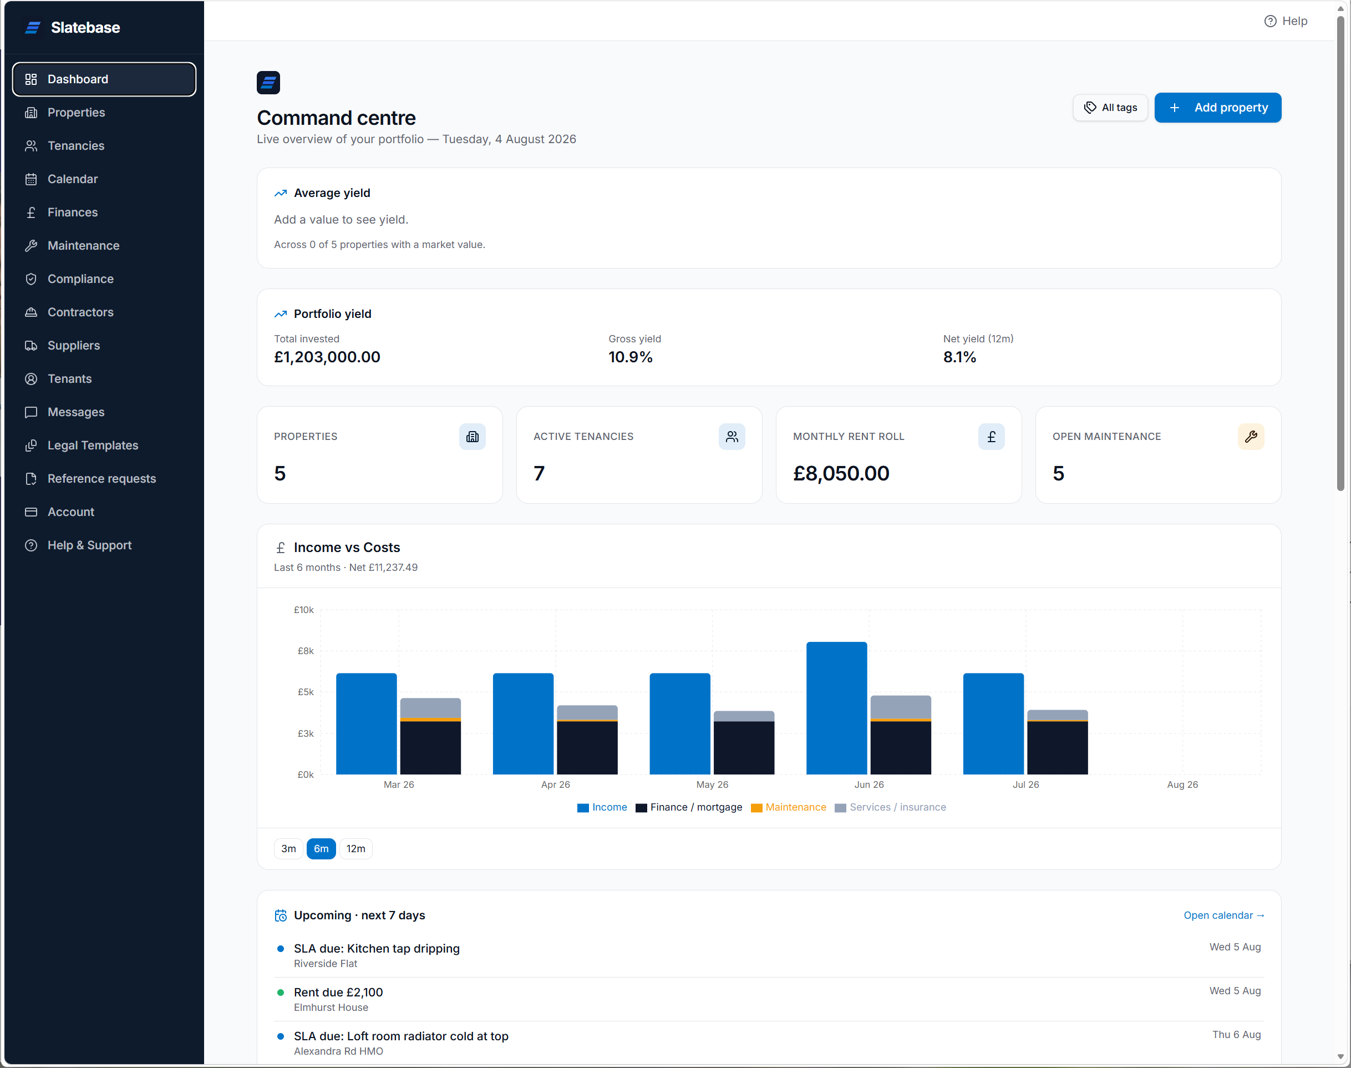Image resolution: width=1351 pixels, height=1068 pixels.
Task: Click the Maintenance wrench icon in sidebar
Action: point(31,246)
